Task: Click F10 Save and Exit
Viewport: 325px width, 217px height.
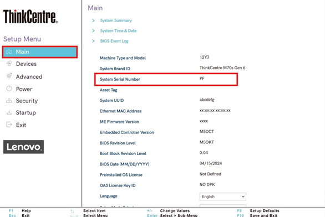Action: point(257,215)
